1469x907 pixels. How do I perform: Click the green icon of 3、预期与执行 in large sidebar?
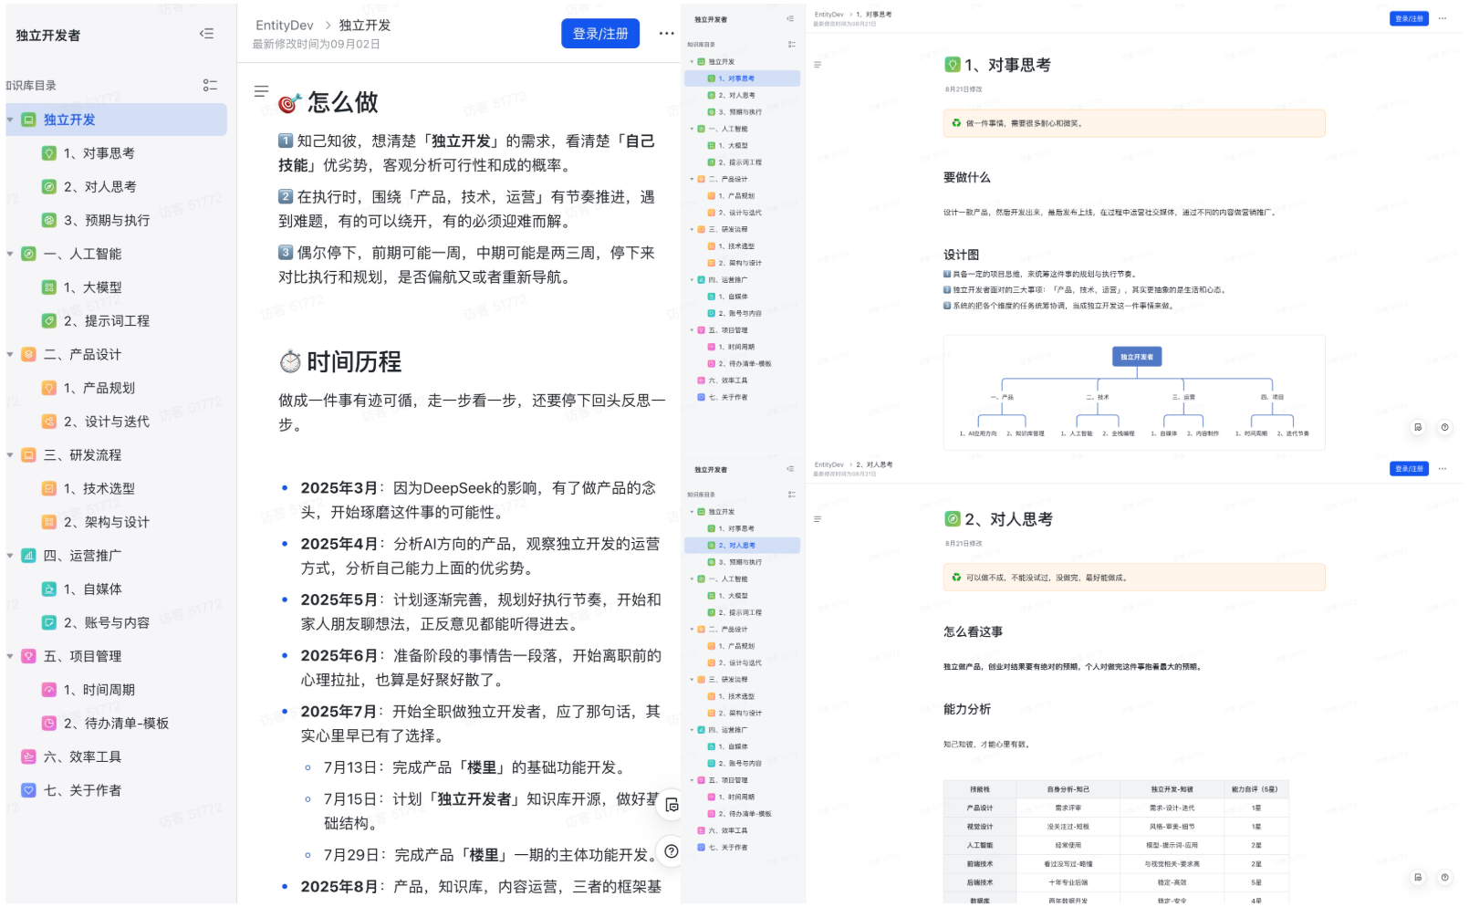coord(49,220)
